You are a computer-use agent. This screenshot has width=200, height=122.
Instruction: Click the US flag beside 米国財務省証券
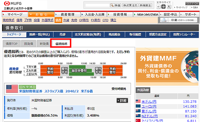click(12, 89)
